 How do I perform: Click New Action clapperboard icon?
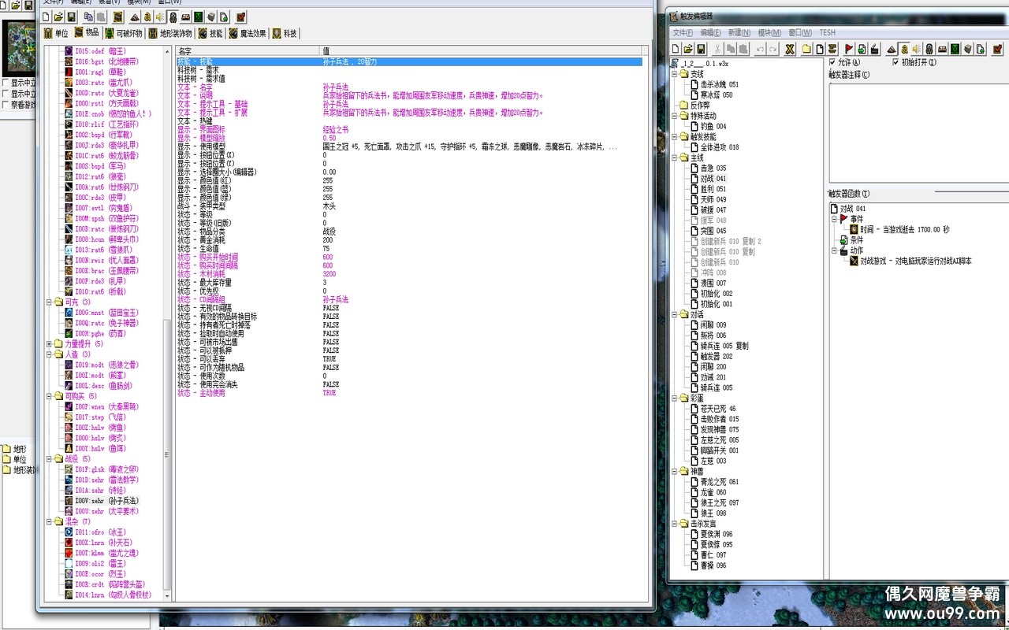pyautogui.click(x=874, y=49)
